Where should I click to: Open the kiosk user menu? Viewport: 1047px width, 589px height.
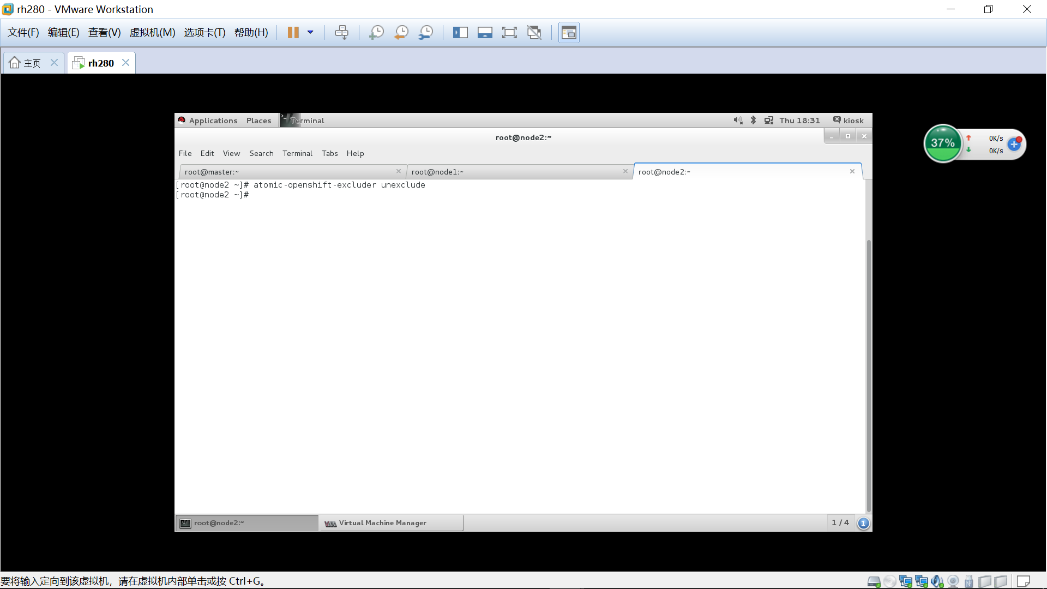point(849,120)
